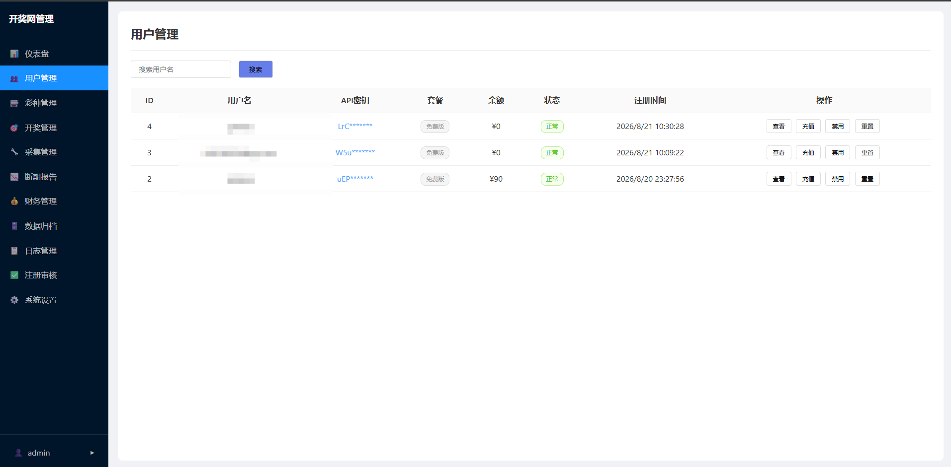This screenshot has width=951, height=467.
Task: Open the 断期报告 menu item
Action: 54,177
